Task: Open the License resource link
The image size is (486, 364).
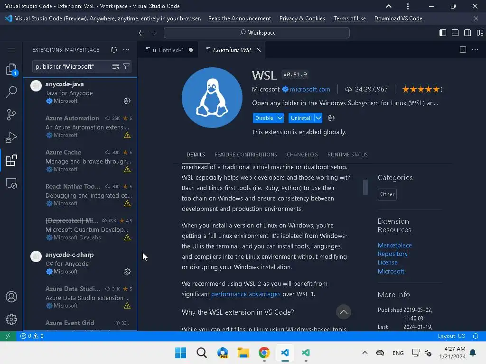Action: (387, 263)
